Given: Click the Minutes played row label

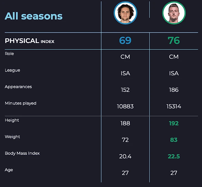Looking at the screenshot, I should pyautogui.click(x=20, y=103).
